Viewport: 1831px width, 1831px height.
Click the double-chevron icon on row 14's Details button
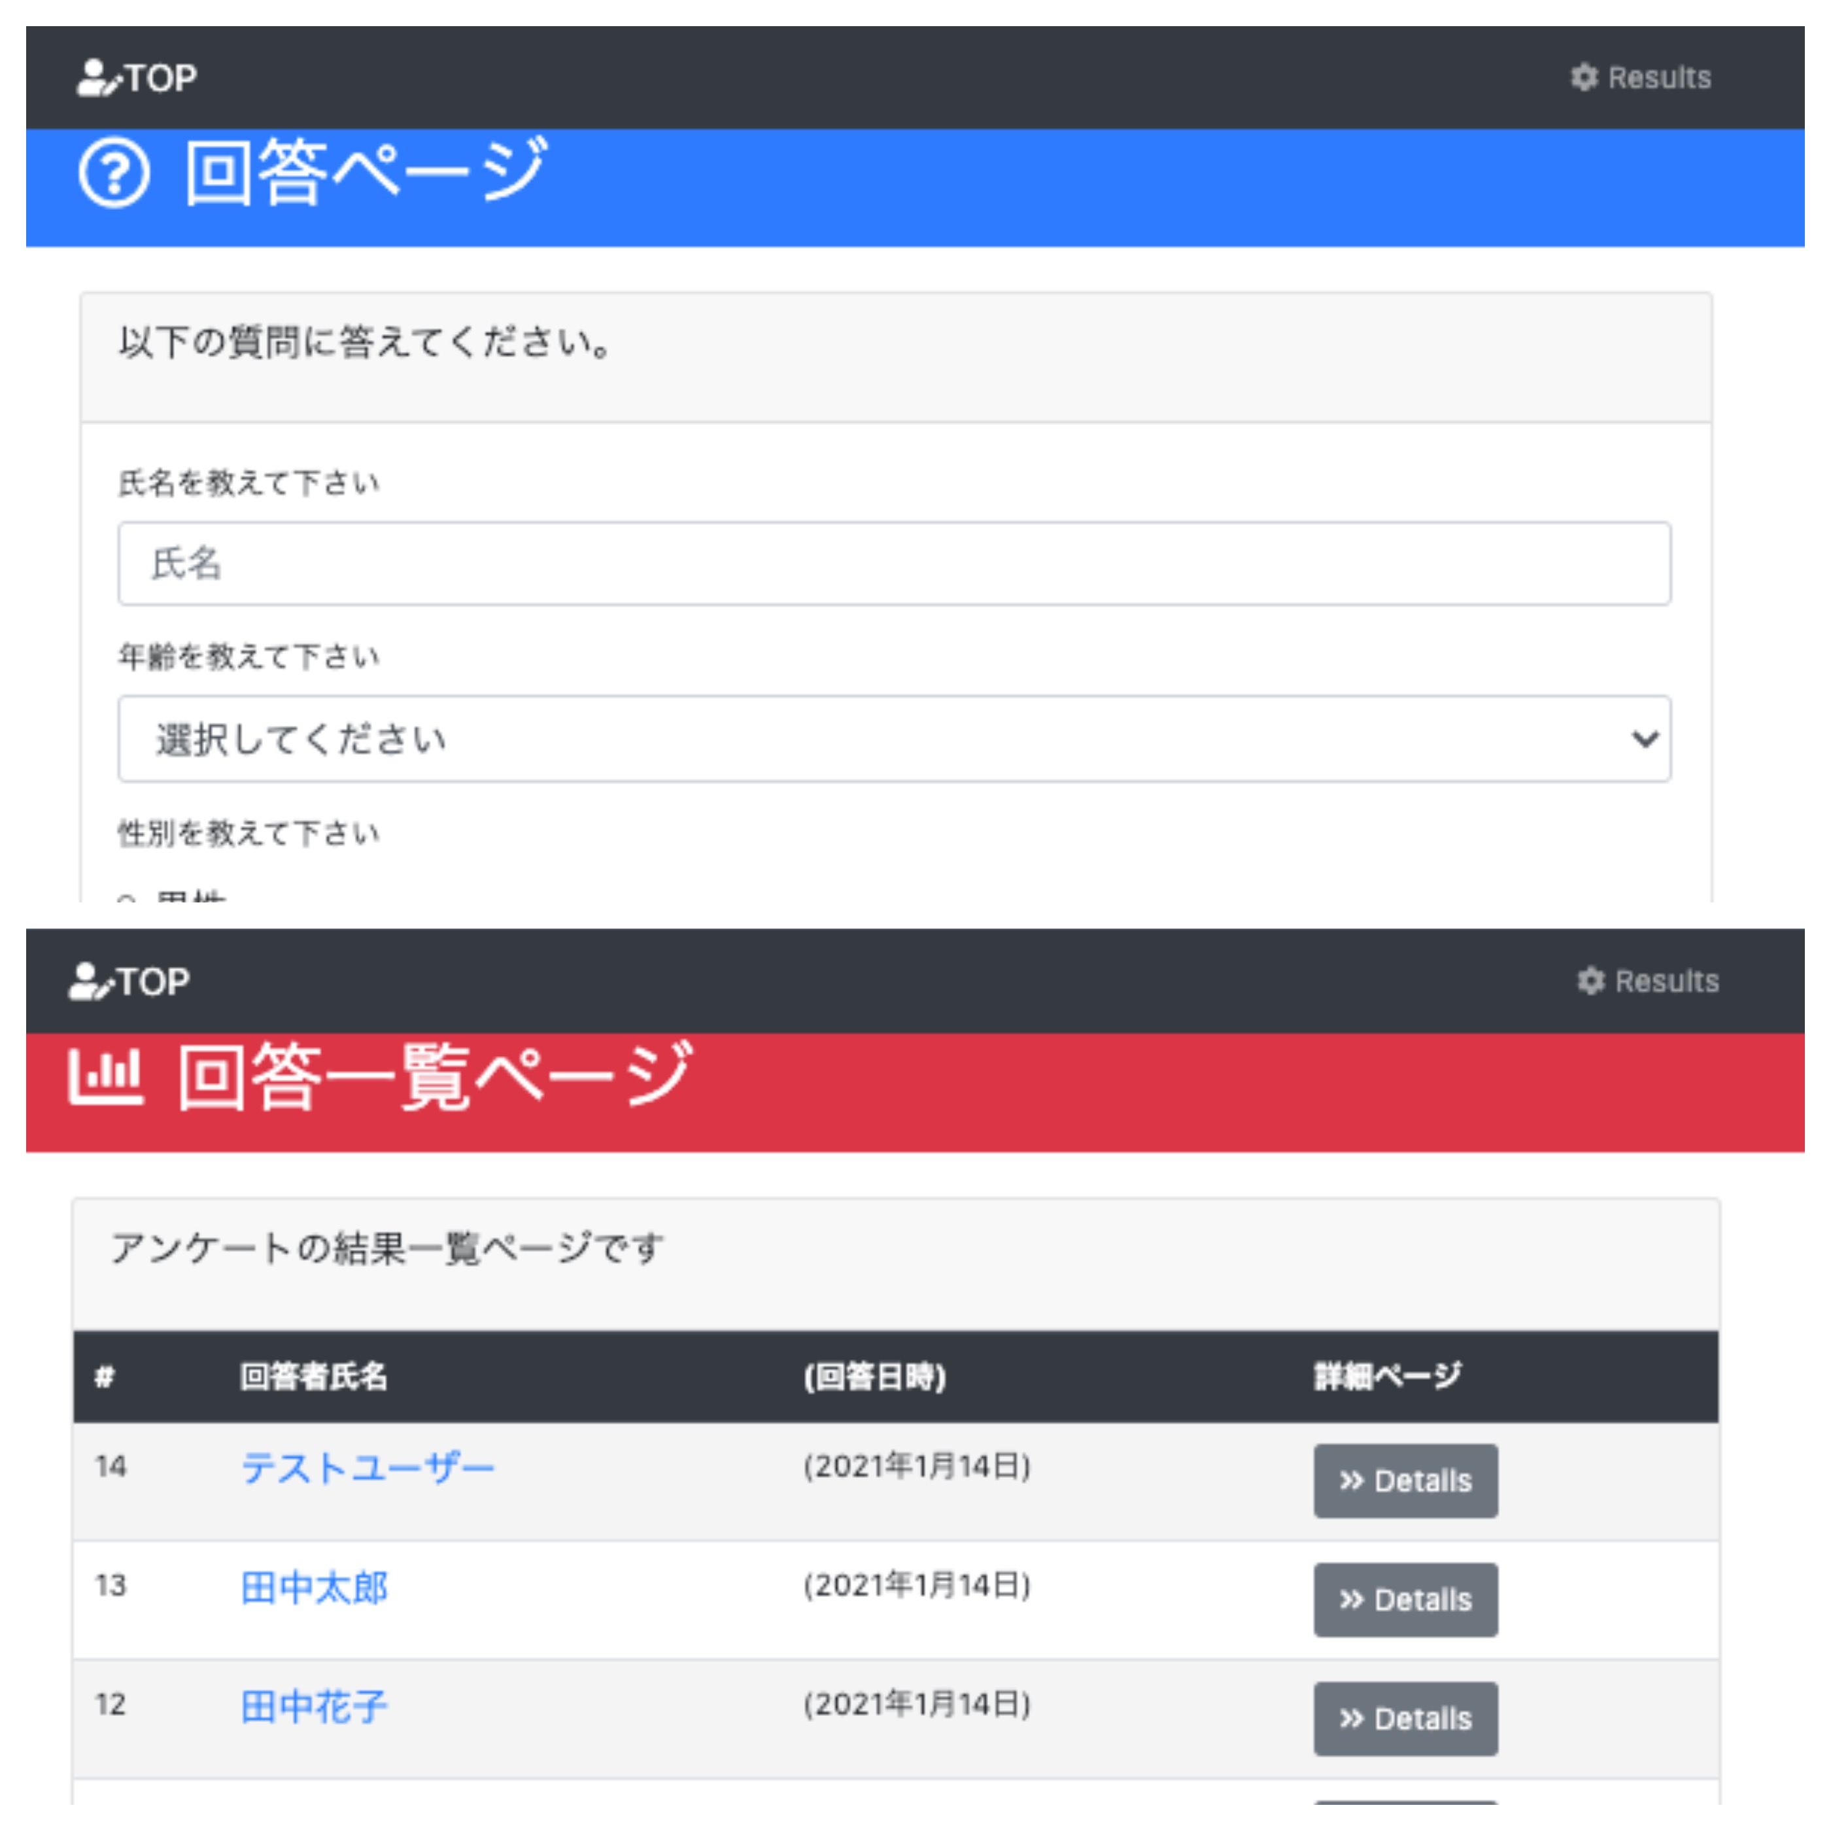coord(1350,1480)
